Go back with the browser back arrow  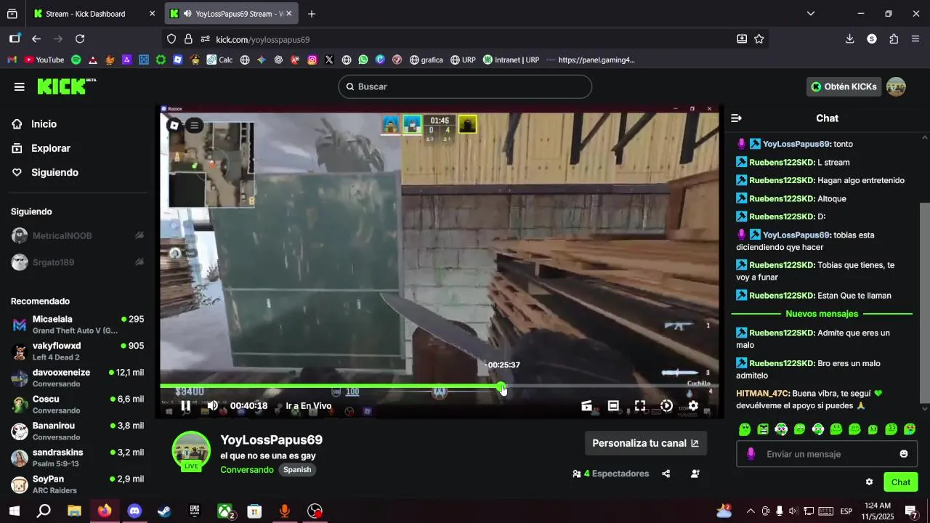tap(36, 39)
